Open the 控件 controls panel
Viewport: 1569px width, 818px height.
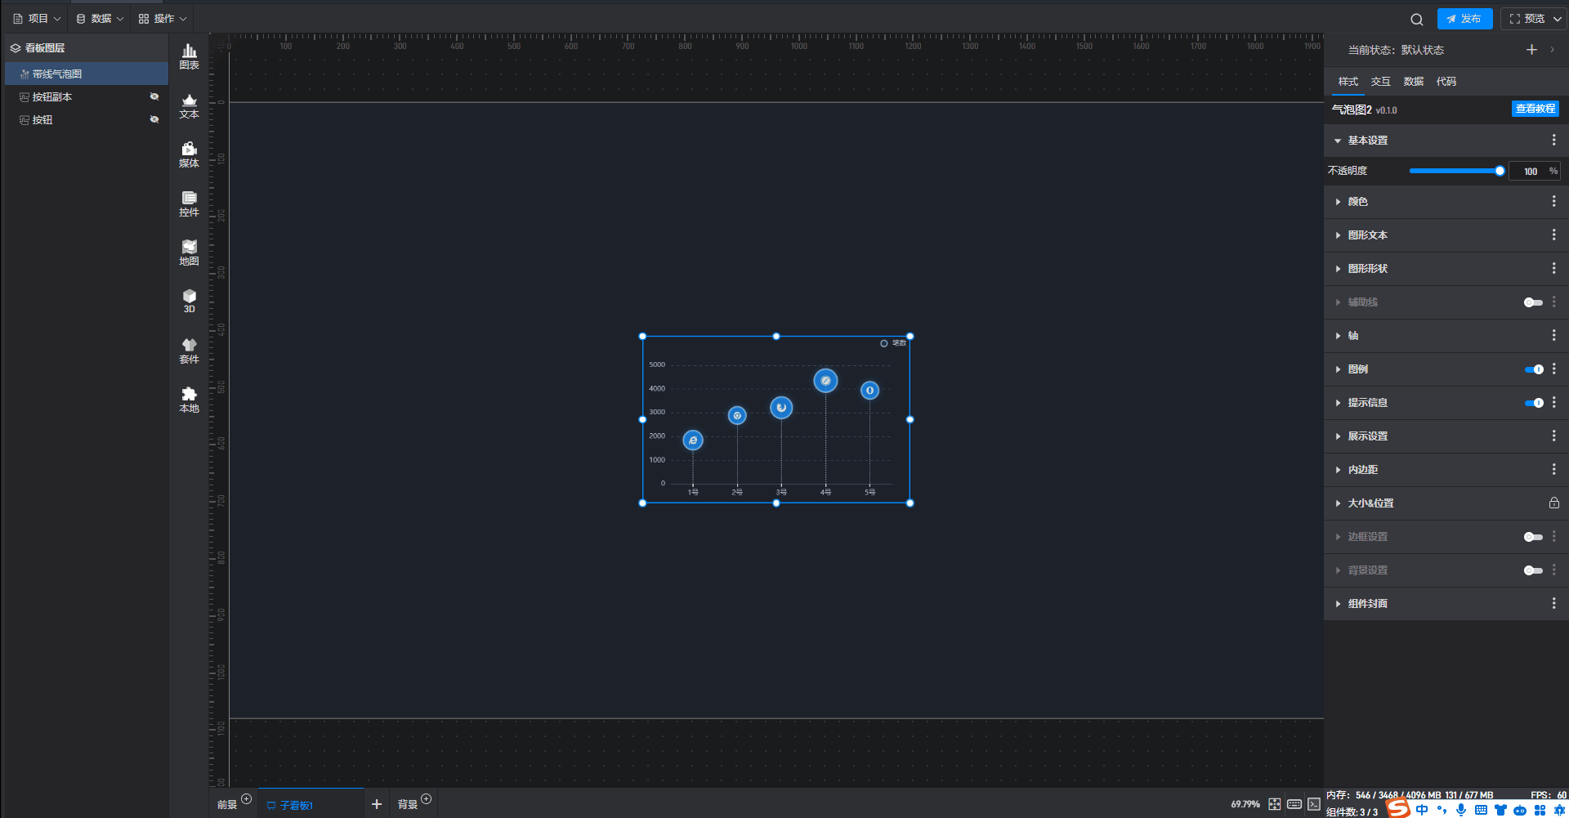click(189, 203)
